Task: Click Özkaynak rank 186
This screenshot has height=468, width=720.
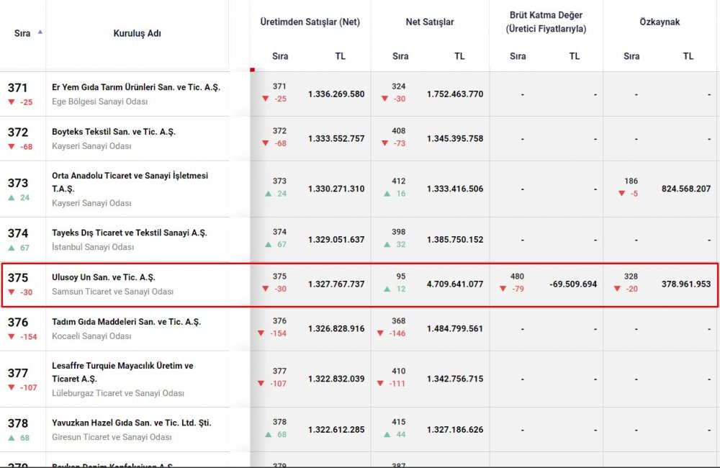Action: [x=631, y=181]
